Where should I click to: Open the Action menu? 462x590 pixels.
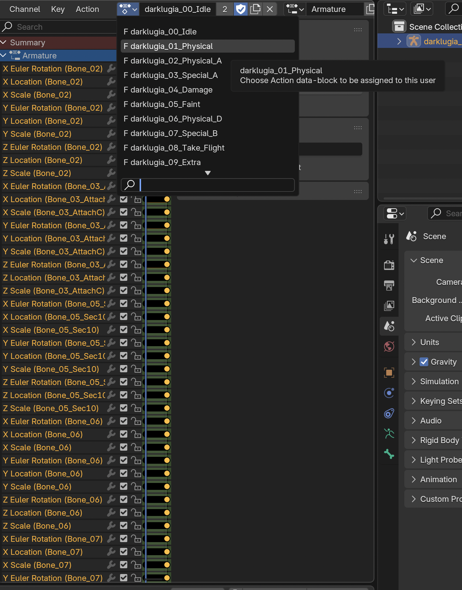87,9
